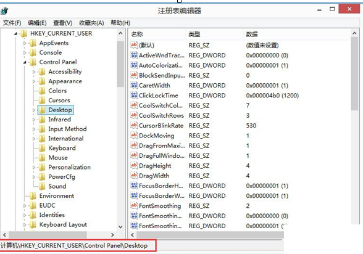This screenshot has width=363, height=254.
Task: Open the 编辑(E) menu
Action: click(37, 23)
